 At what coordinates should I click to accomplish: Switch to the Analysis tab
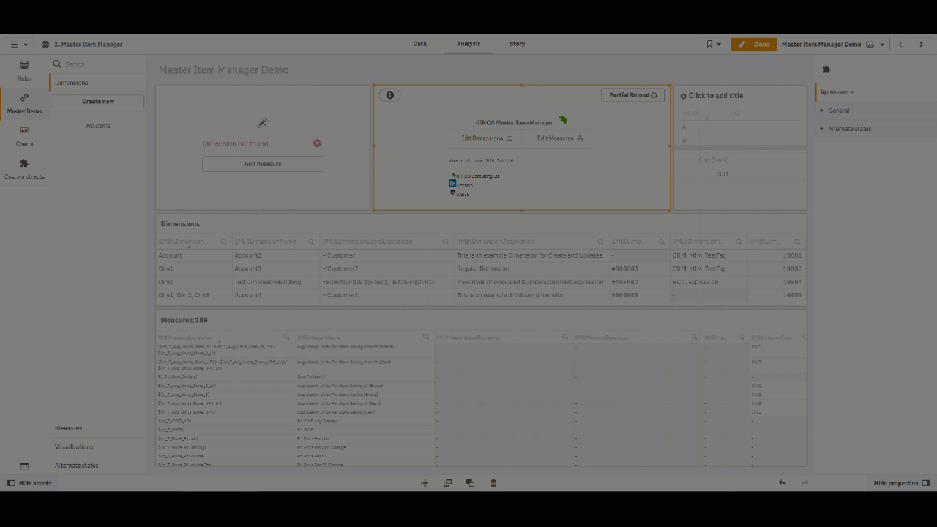pyautogui.click(x=468, y=44)
